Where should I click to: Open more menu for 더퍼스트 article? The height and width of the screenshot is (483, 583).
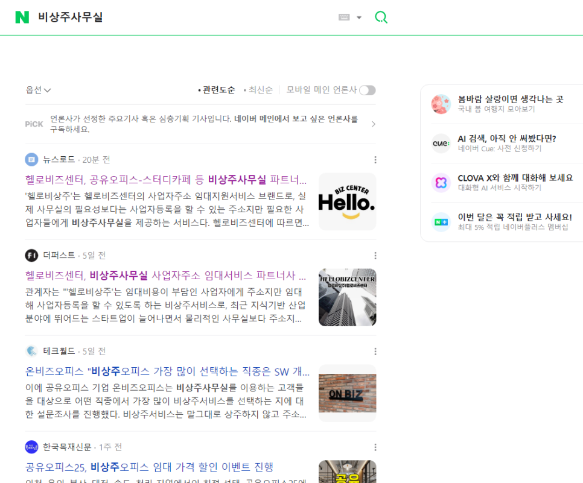pyautogui.click(x=375, y=256)
